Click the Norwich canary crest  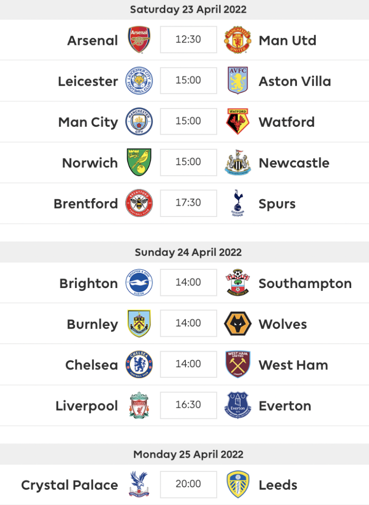pos(139,162)
